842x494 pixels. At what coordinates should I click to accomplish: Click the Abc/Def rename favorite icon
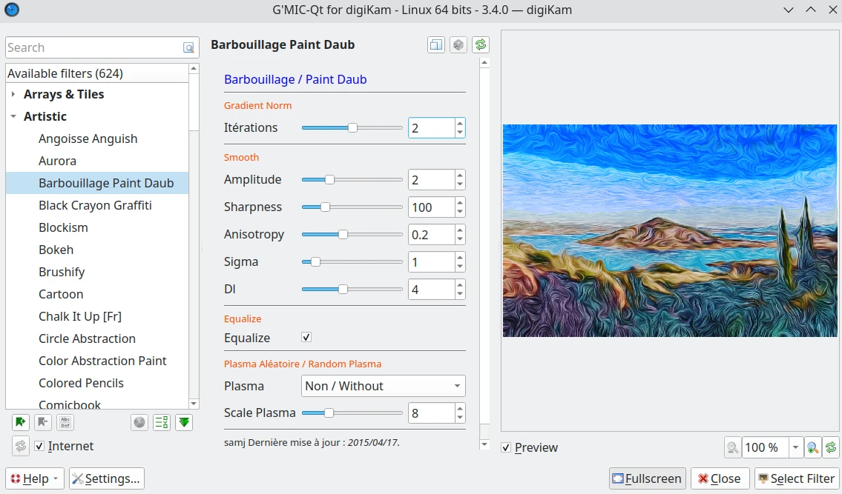(65, 422)
